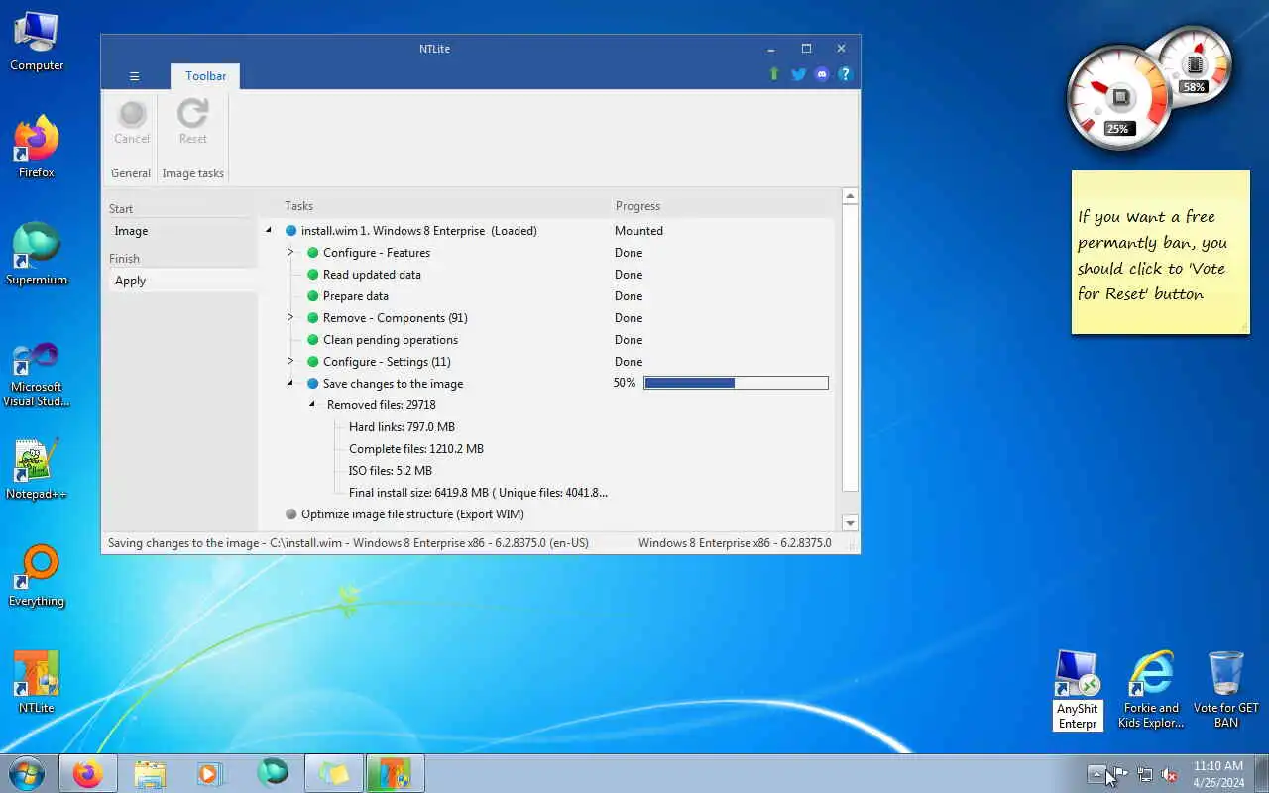This screenshot has height=793, width=1269.
Task: Click the Saving changes status bar text
Action: coord(348,543)
